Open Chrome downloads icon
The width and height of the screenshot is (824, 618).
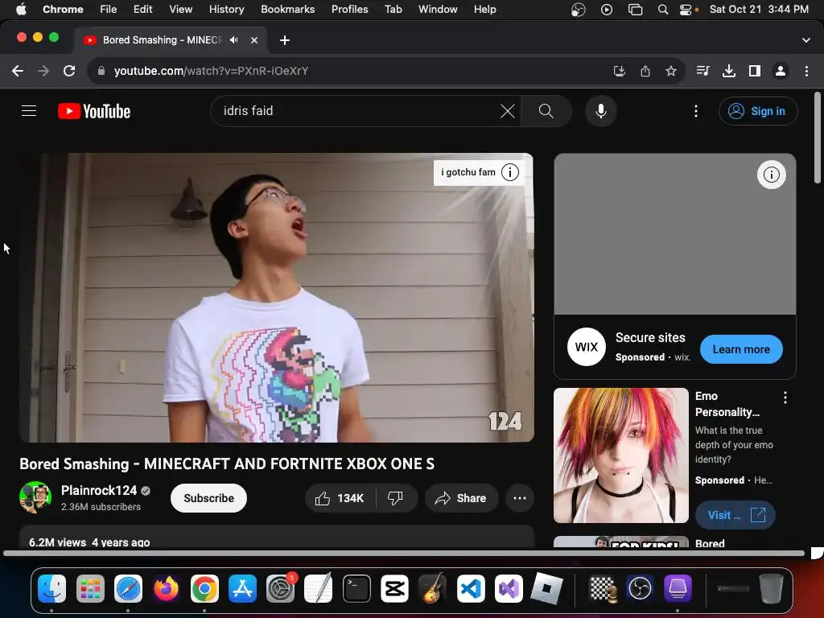click(728, 71)
